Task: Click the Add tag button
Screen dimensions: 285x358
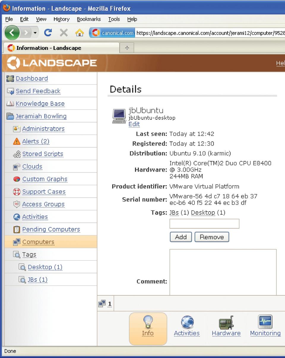Action: (181, 237)
